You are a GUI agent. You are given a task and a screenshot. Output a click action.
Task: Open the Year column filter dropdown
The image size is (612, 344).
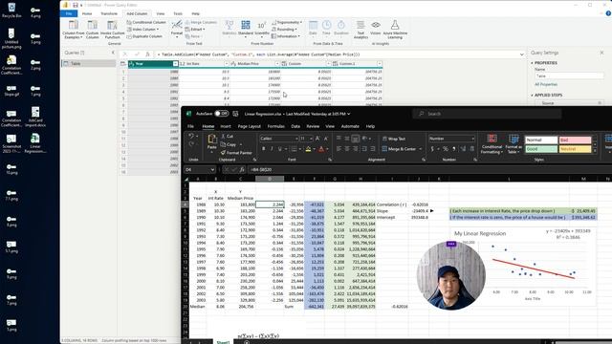point(175,64)
